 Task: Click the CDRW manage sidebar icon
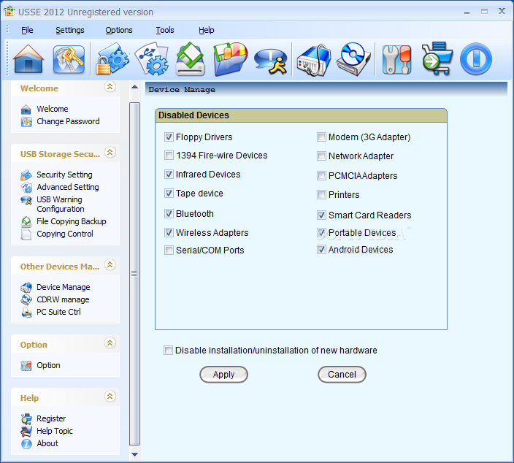(x=26, y=300)
